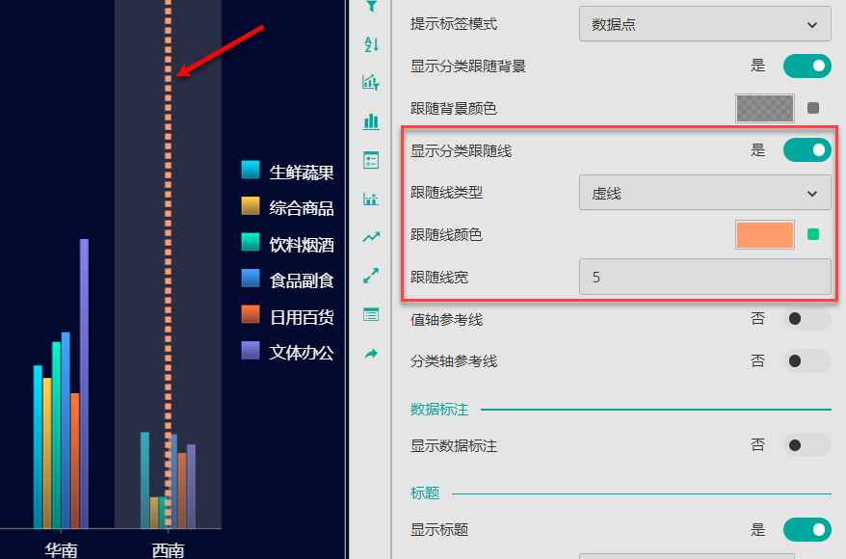Enable 显示数据标注 switch
Image resolution: width=846 pixels, height=559 pixels.
807,445
